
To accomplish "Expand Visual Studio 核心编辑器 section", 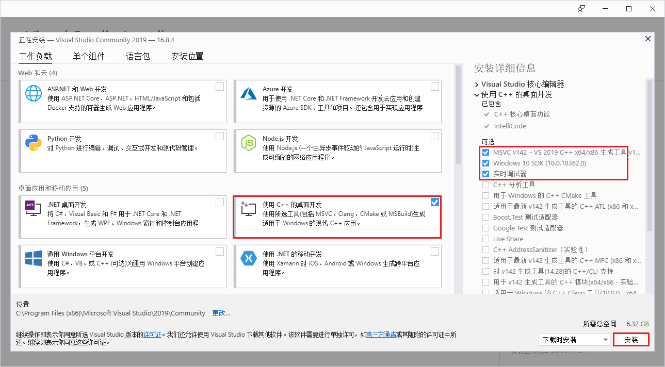I will point(477,84).
